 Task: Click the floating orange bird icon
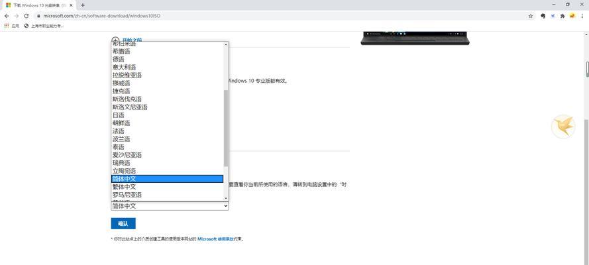coord(563,127)
